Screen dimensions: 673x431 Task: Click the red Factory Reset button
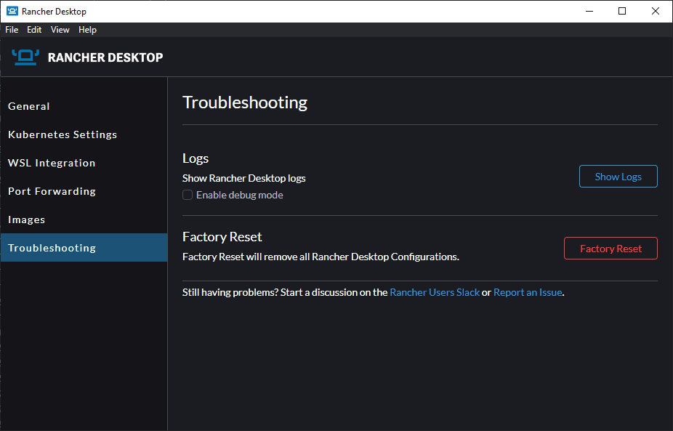(610, 249)
